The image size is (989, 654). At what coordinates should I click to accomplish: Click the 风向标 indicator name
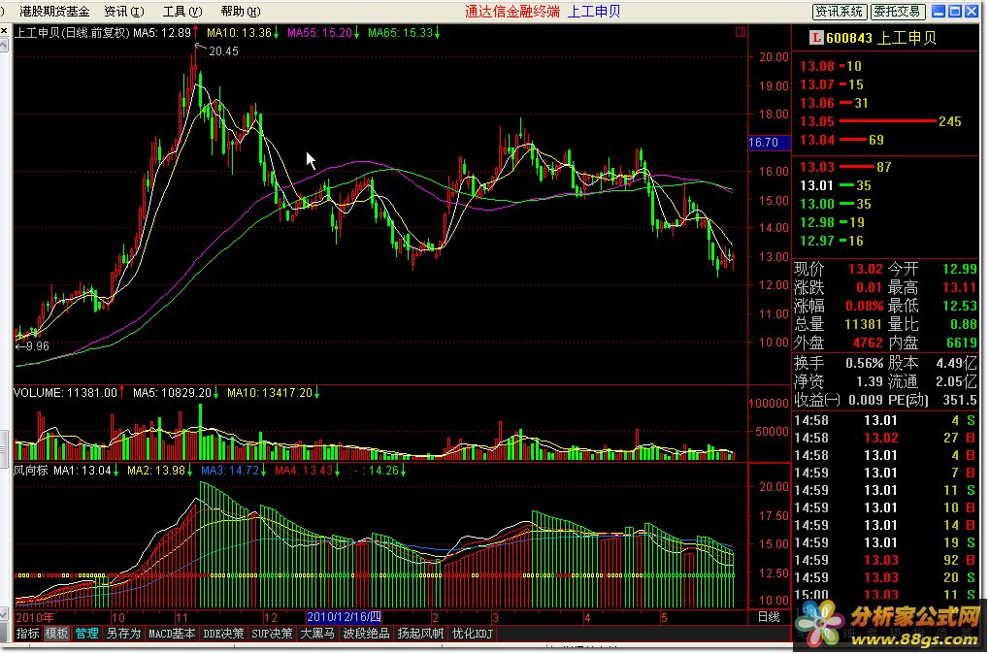(31, 471)
